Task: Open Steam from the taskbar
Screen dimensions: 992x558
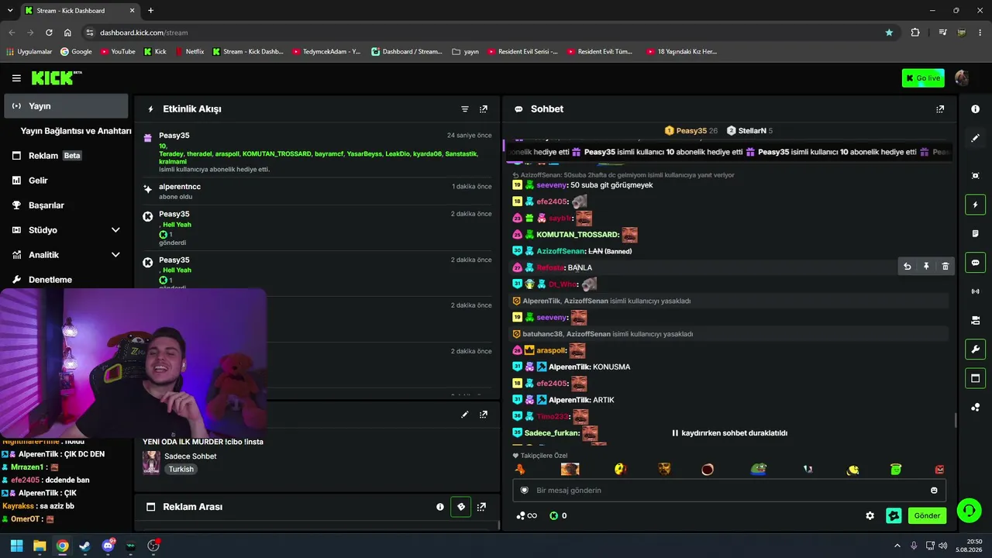Action: pyautogui.click(x=84, y=546)
